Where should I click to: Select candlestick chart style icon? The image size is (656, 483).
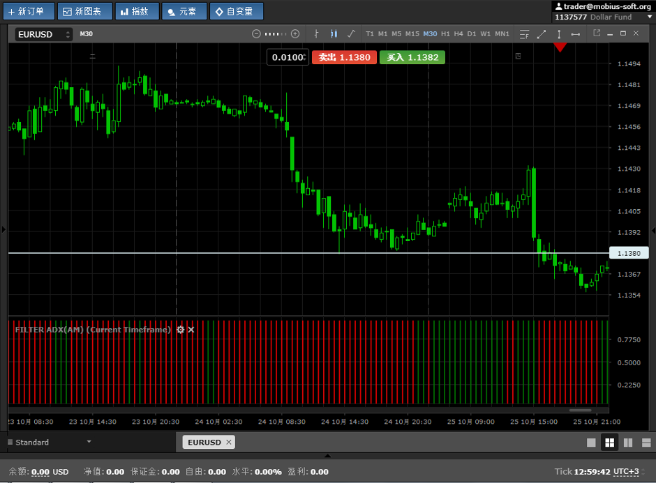click(x=333, y=33)
